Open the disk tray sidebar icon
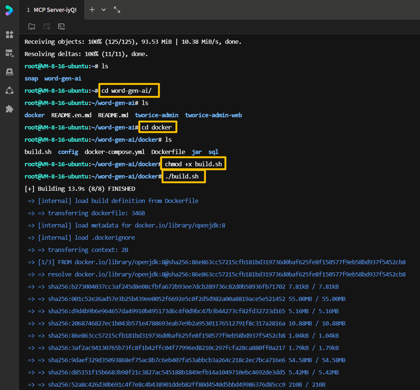420x390 pixels. pyautogui.click(x=9, y=72)
